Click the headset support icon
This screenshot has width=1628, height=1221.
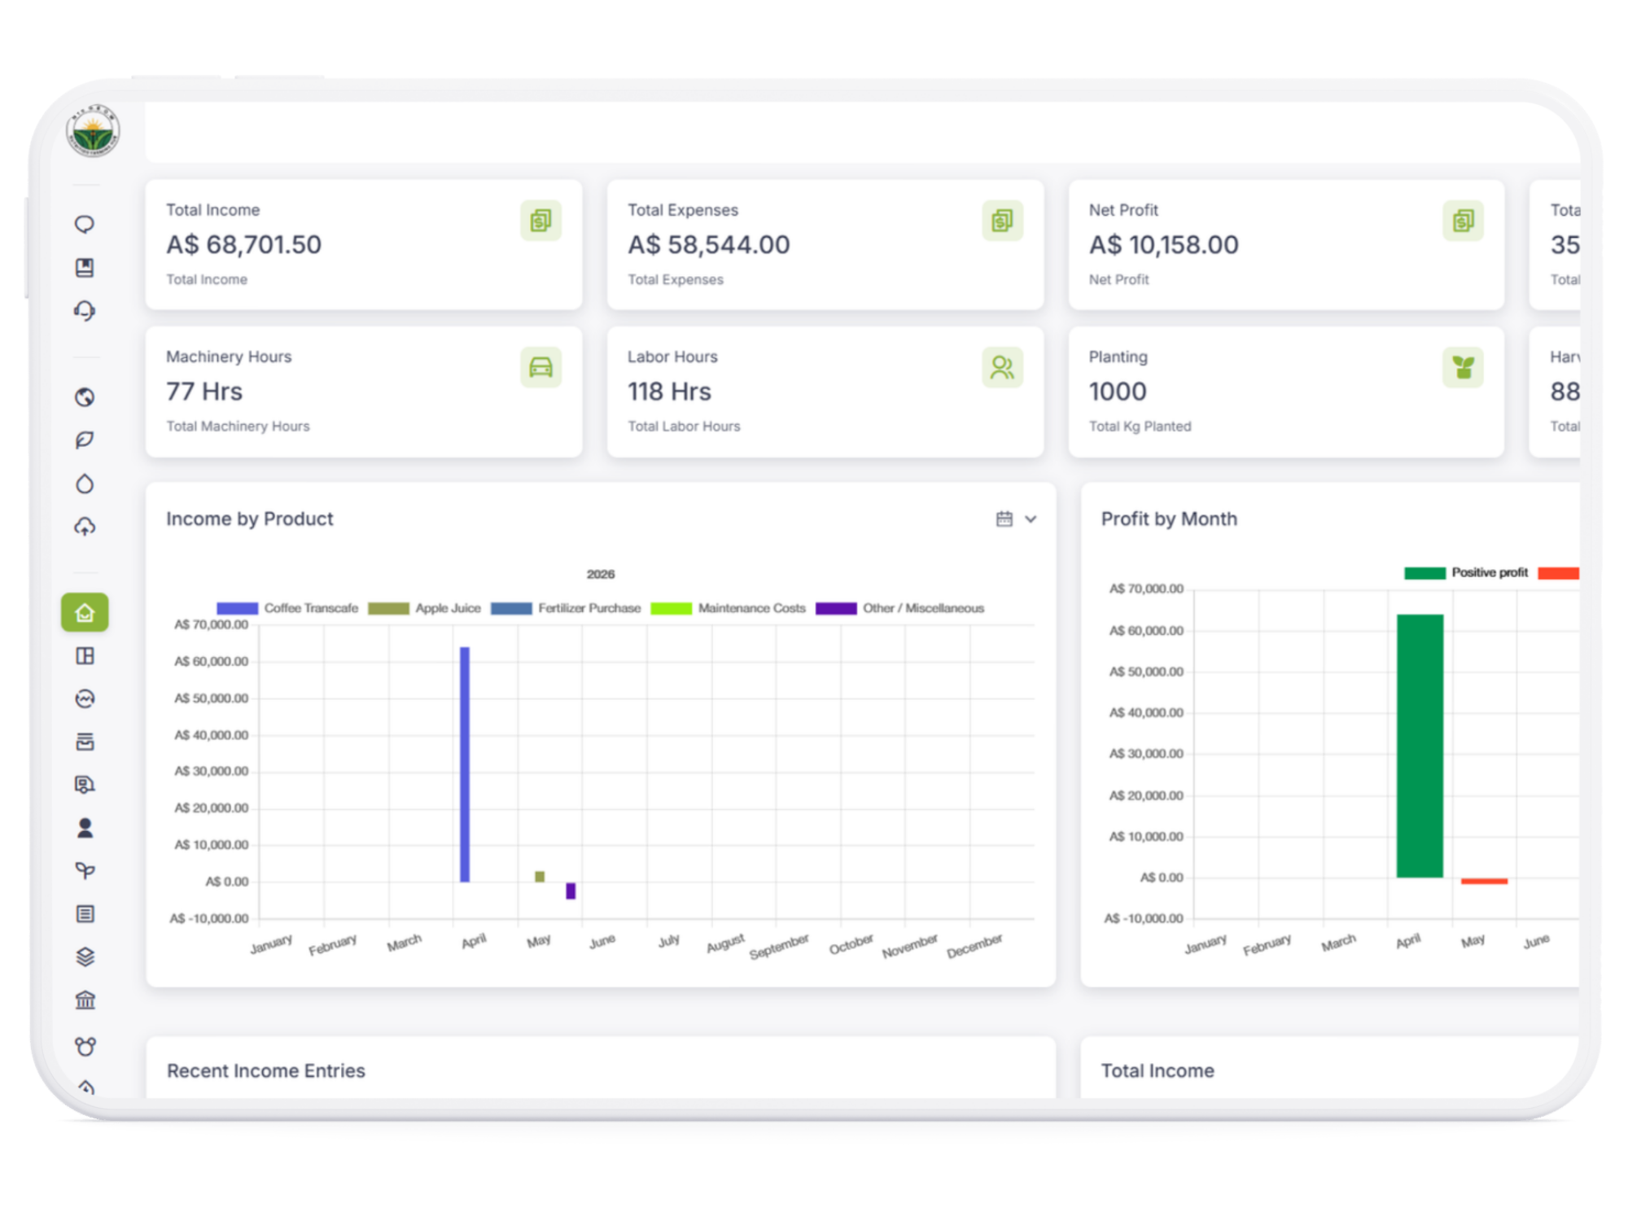tap(85, 311)
